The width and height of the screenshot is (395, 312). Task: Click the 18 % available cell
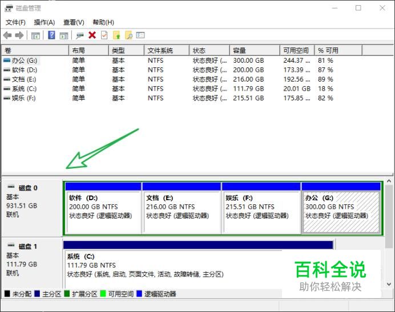(x=325, y=88)
